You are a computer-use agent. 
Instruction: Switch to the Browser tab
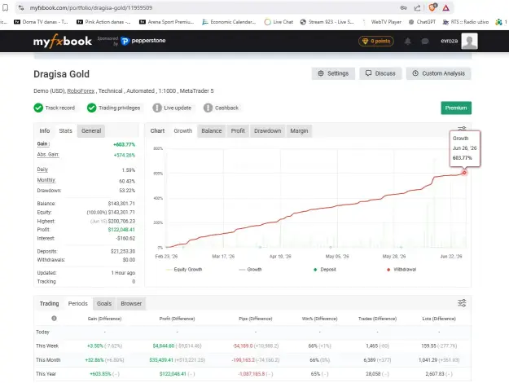tap(131, 304)
